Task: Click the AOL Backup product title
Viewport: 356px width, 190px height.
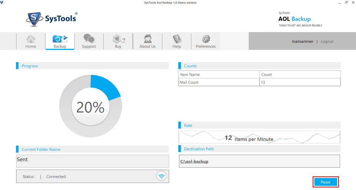Action: (294, 19)
